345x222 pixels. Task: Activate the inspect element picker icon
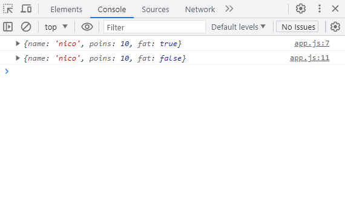coord(8,9)
